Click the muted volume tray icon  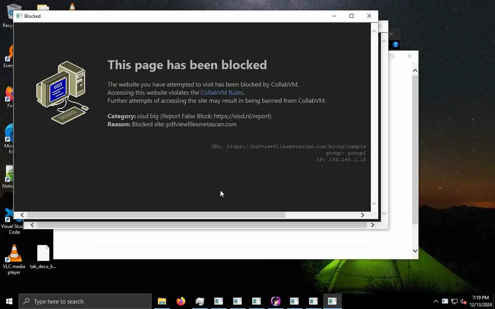(x=464, y=301)
